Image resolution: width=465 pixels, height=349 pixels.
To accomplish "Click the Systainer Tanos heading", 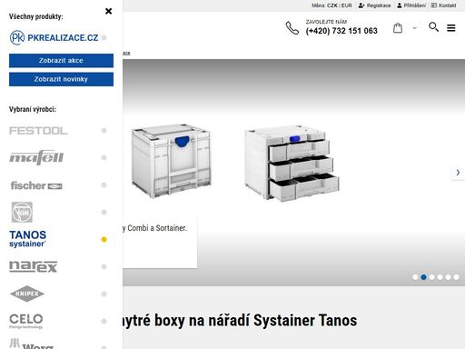I will coord(240,321).
